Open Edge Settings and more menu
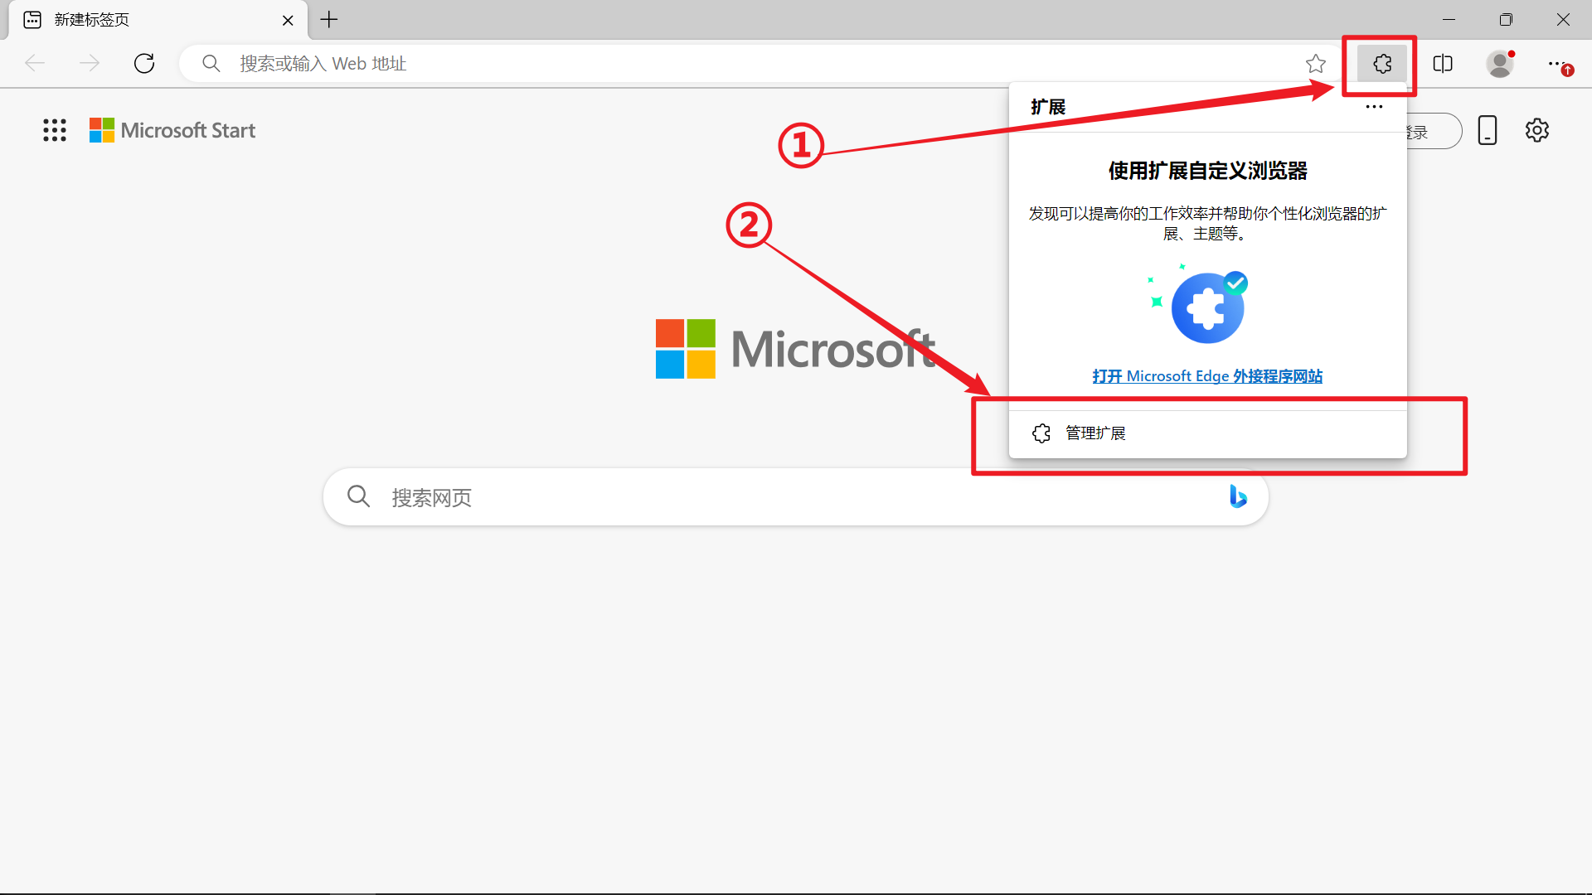The width and height of the screenshot is (1592, 895). click(x=1560, y=64)
